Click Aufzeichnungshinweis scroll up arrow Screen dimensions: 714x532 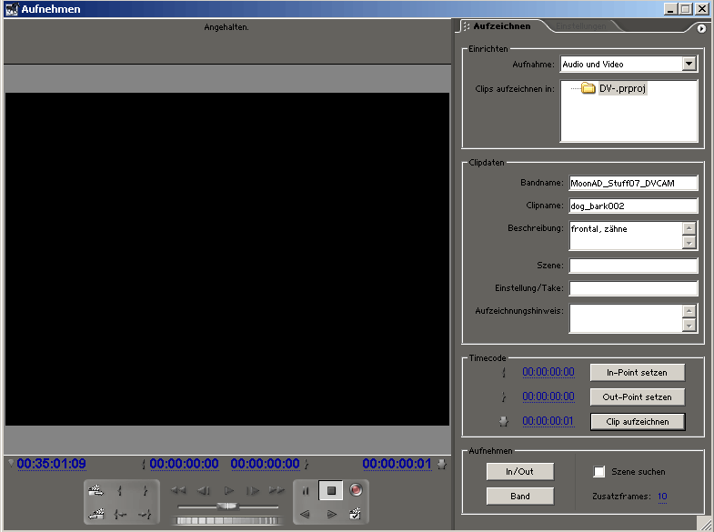pos(689,311)
